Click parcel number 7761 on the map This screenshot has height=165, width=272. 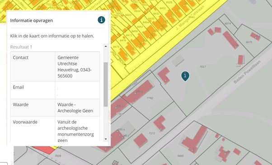(x=120, y=114)
